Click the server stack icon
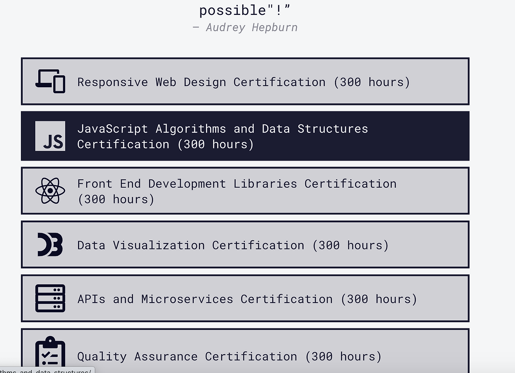Viewport: 515px width, 373px height. (50, 298)
